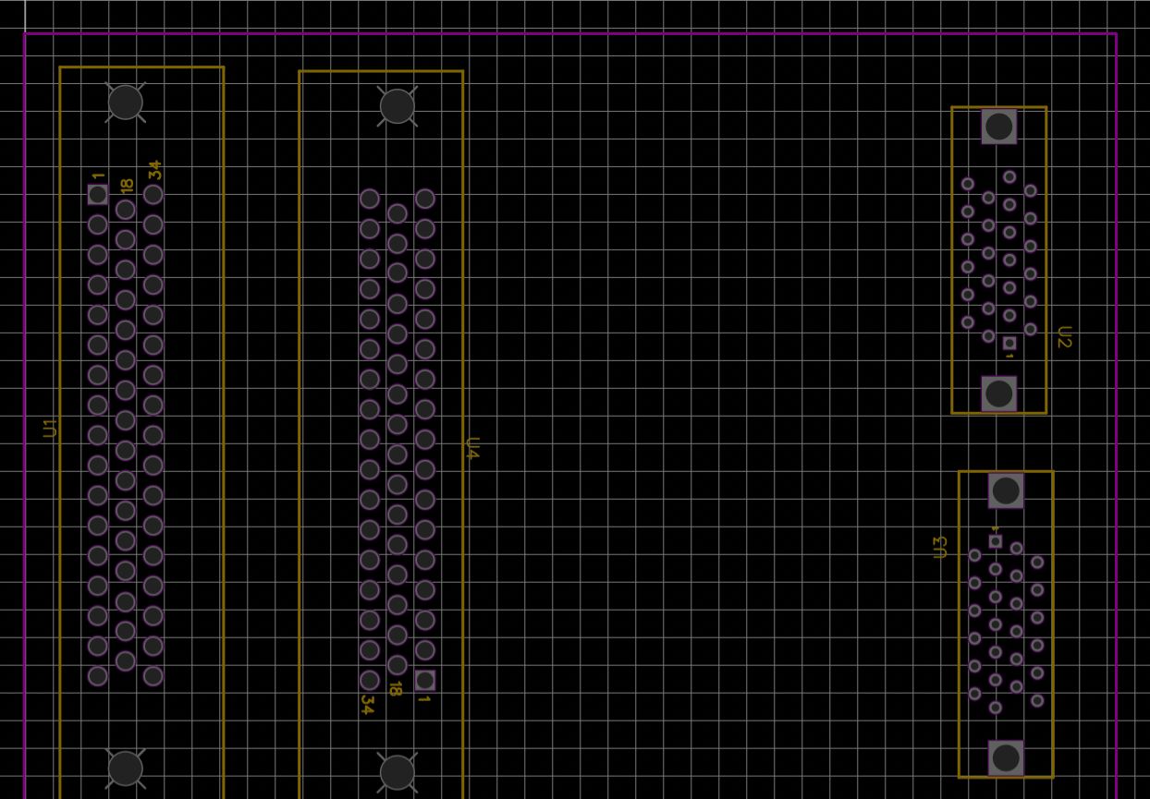Click the pin 18 silkscreen label on U4
The height and width of the screenshot is (799, 1150).
pyautogui.click(x=396, y=687)
